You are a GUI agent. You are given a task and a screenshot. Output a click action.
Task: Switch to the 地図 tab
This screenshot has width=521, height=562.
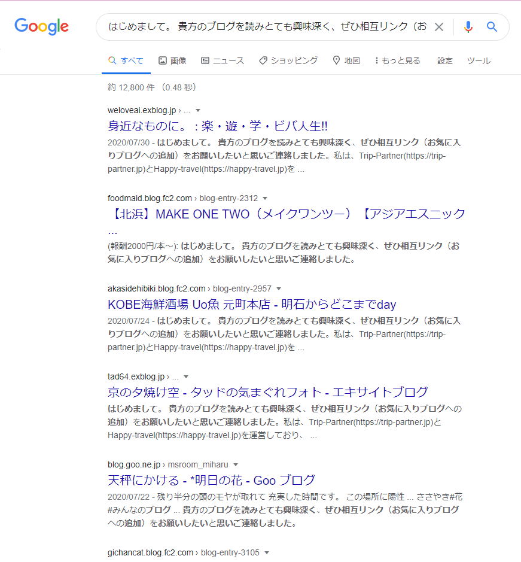coord(346,60)
